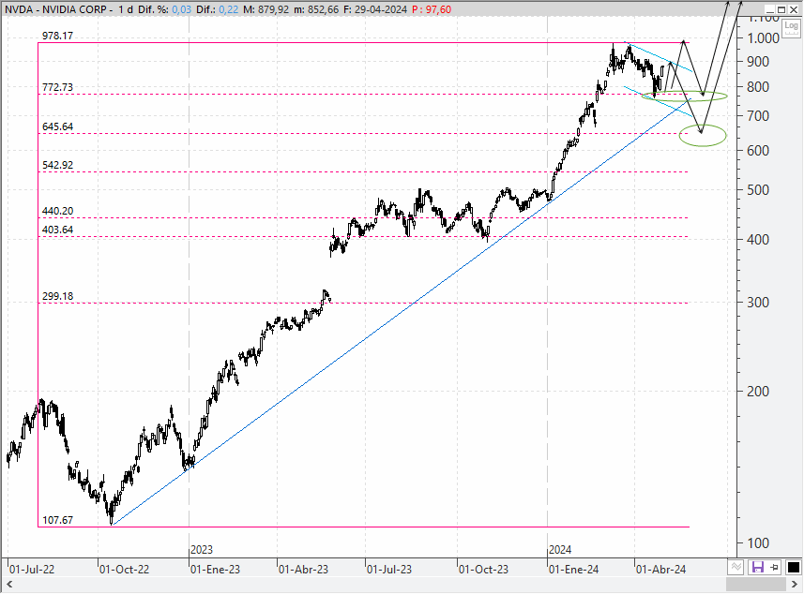Maximize the NVDA chart window
Screen dimensions: 804x594
click(x=781, y=9)
